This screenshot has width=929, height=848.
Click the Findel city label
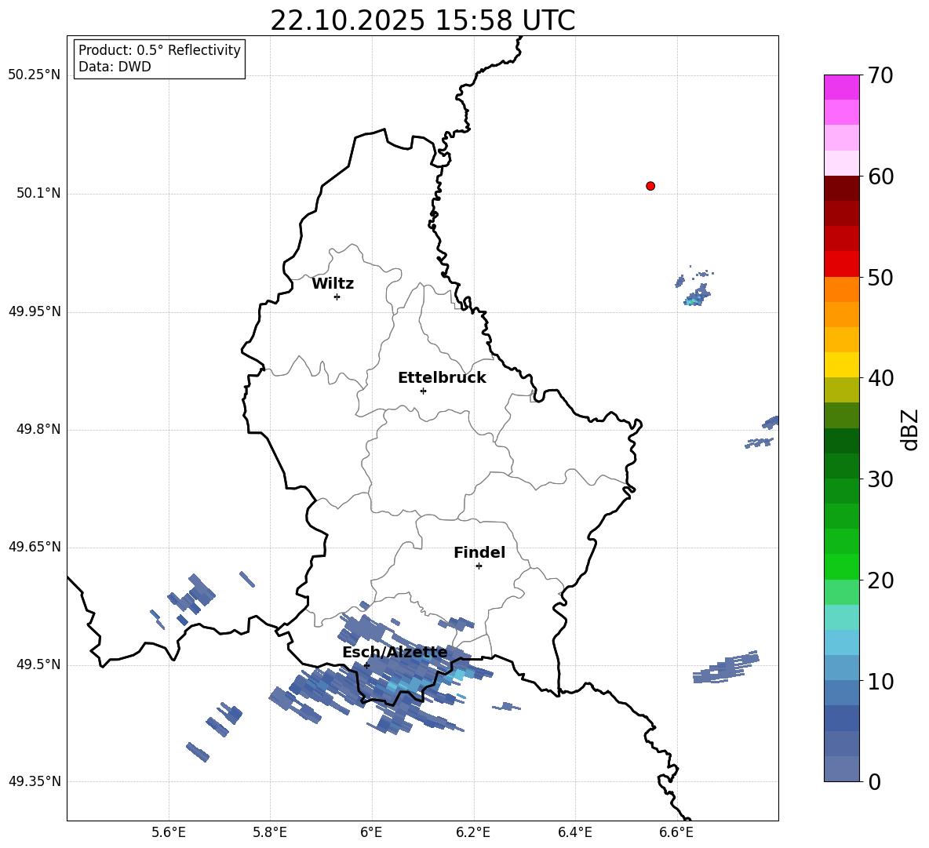coord(479,552)
